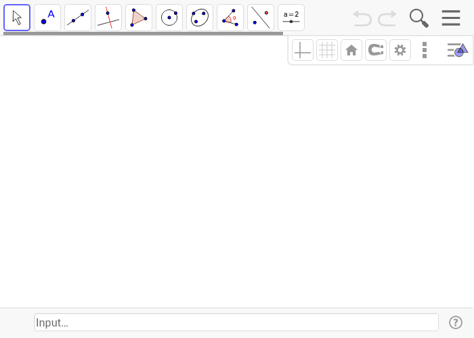Click the Redo arrow
This screenshot has width=474, height=338.
pyautogui.click(x=387, y=18)
